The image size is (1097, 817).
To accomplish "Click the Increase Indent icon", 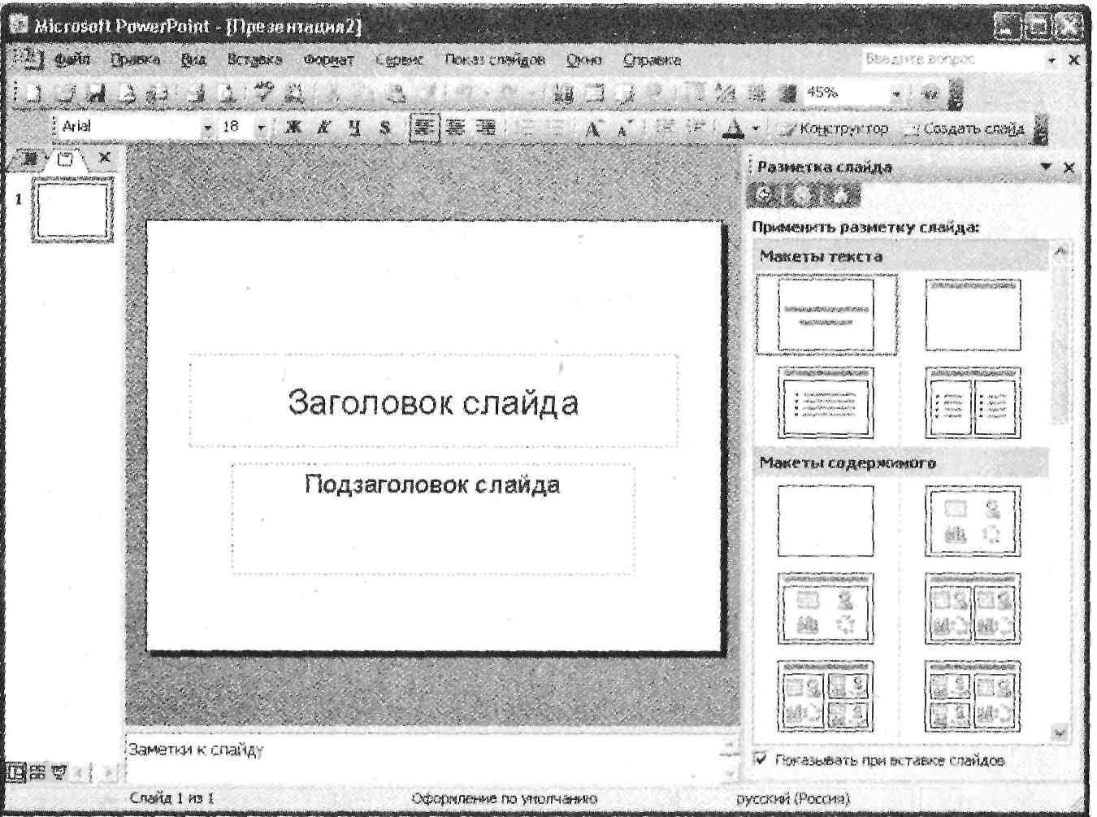I will tap(695, 128).
